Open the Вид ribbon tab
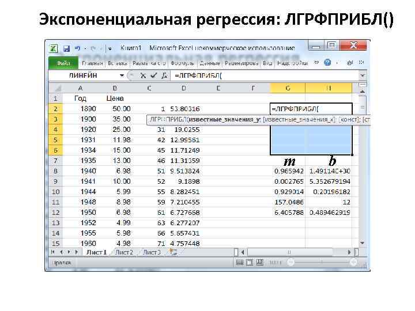This screenshot has width=415, height=311. pos(267,63)
